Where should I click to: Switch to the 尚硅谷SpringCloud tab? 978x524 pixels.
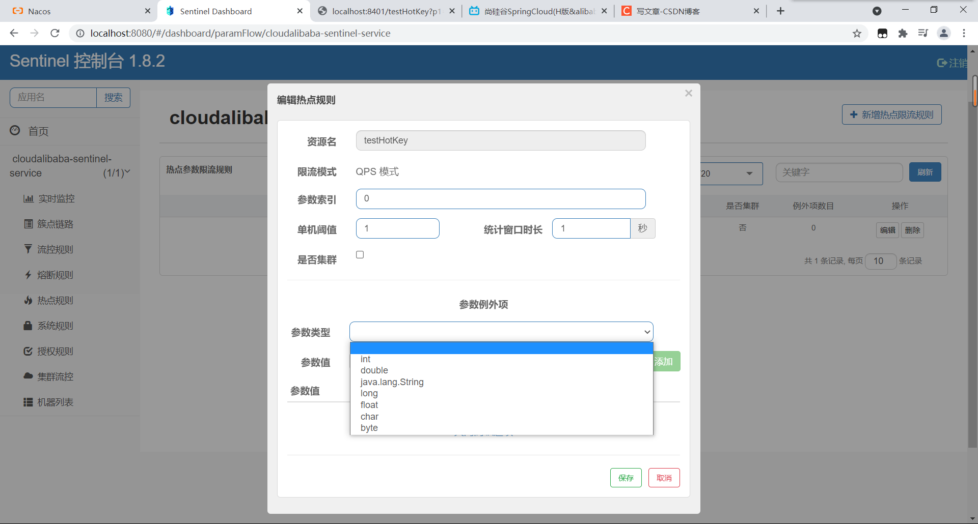coord(538,11)
